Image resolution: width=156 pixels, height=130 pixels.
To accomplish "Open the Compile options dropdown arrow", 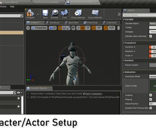I will click(38, 14).
